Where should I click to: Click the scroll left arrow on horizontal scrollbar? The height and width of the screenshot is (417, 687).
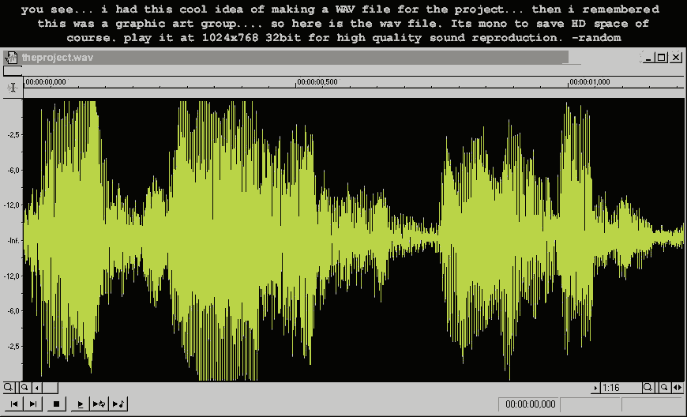point(37,388)
